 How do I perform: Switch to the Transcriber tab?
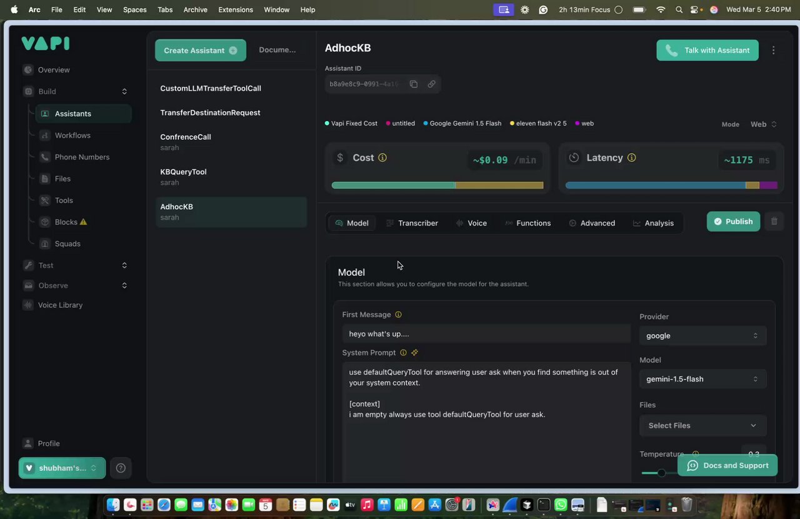coord(412,223)
